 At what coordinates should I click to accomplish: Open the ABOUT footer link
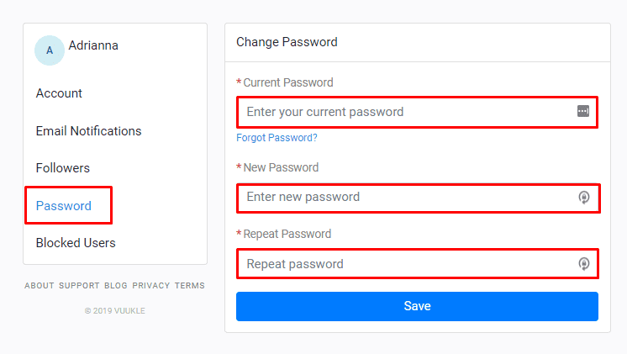[x=40, y=286]
